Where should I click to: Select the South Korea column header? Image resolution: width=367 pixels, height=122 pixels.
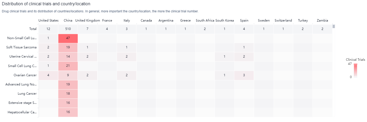224,21
